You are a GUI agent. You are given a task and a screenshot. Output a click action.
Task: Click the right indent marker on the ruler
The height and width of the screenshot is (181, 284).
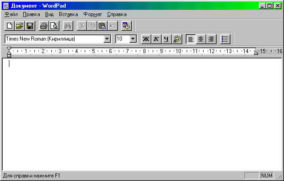(256, 53)
